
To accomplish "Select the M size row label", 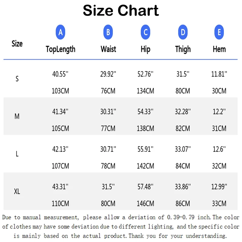I will (x=17, y=116).
